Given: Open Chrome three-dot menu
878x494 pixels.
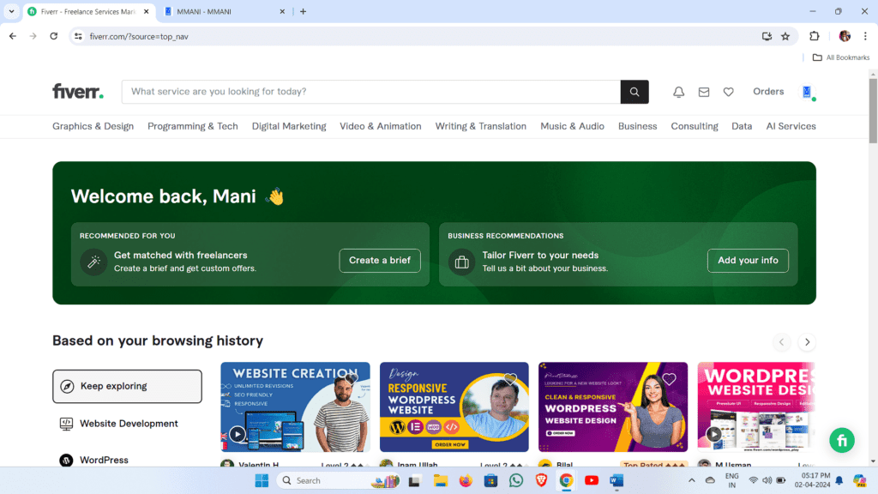Looking at the screenshot, I should point(865,36).
